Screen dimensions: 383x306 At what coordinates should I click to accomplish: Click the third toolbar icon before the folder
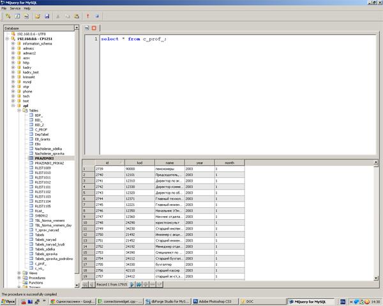[x=26, y=17]
